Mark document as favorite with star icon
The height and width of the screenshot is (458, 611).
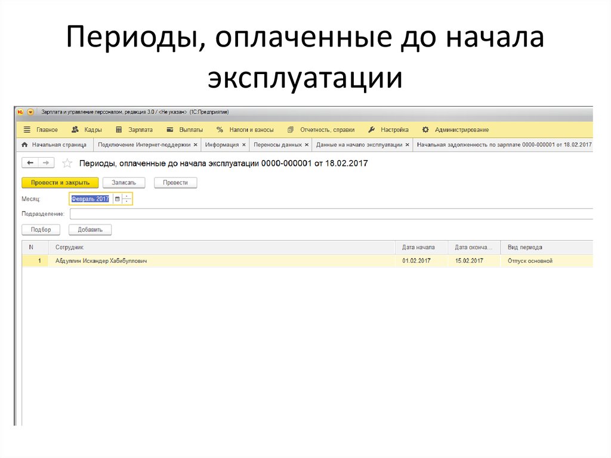point(67,162)
